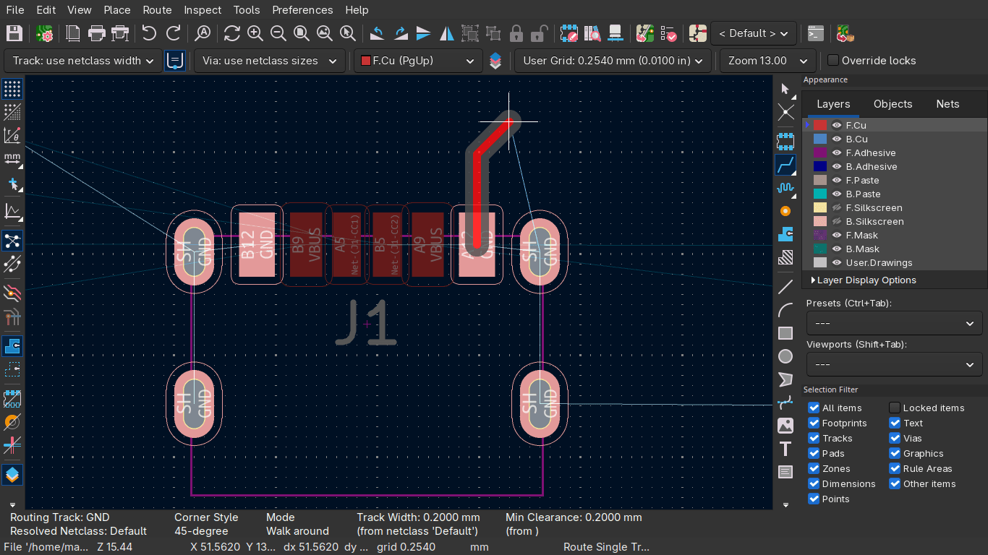Uncheck the Vias selection filter
This screenshot has height=555, width=988.
pos(895,439)
